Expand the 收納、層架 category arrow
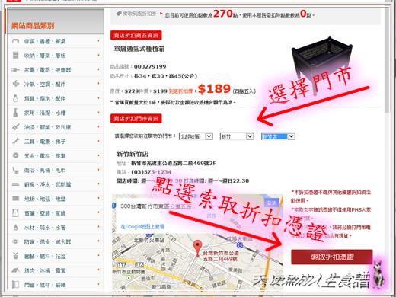The height and width of the screenshot is (297, 396). click(x=98, y=55)
